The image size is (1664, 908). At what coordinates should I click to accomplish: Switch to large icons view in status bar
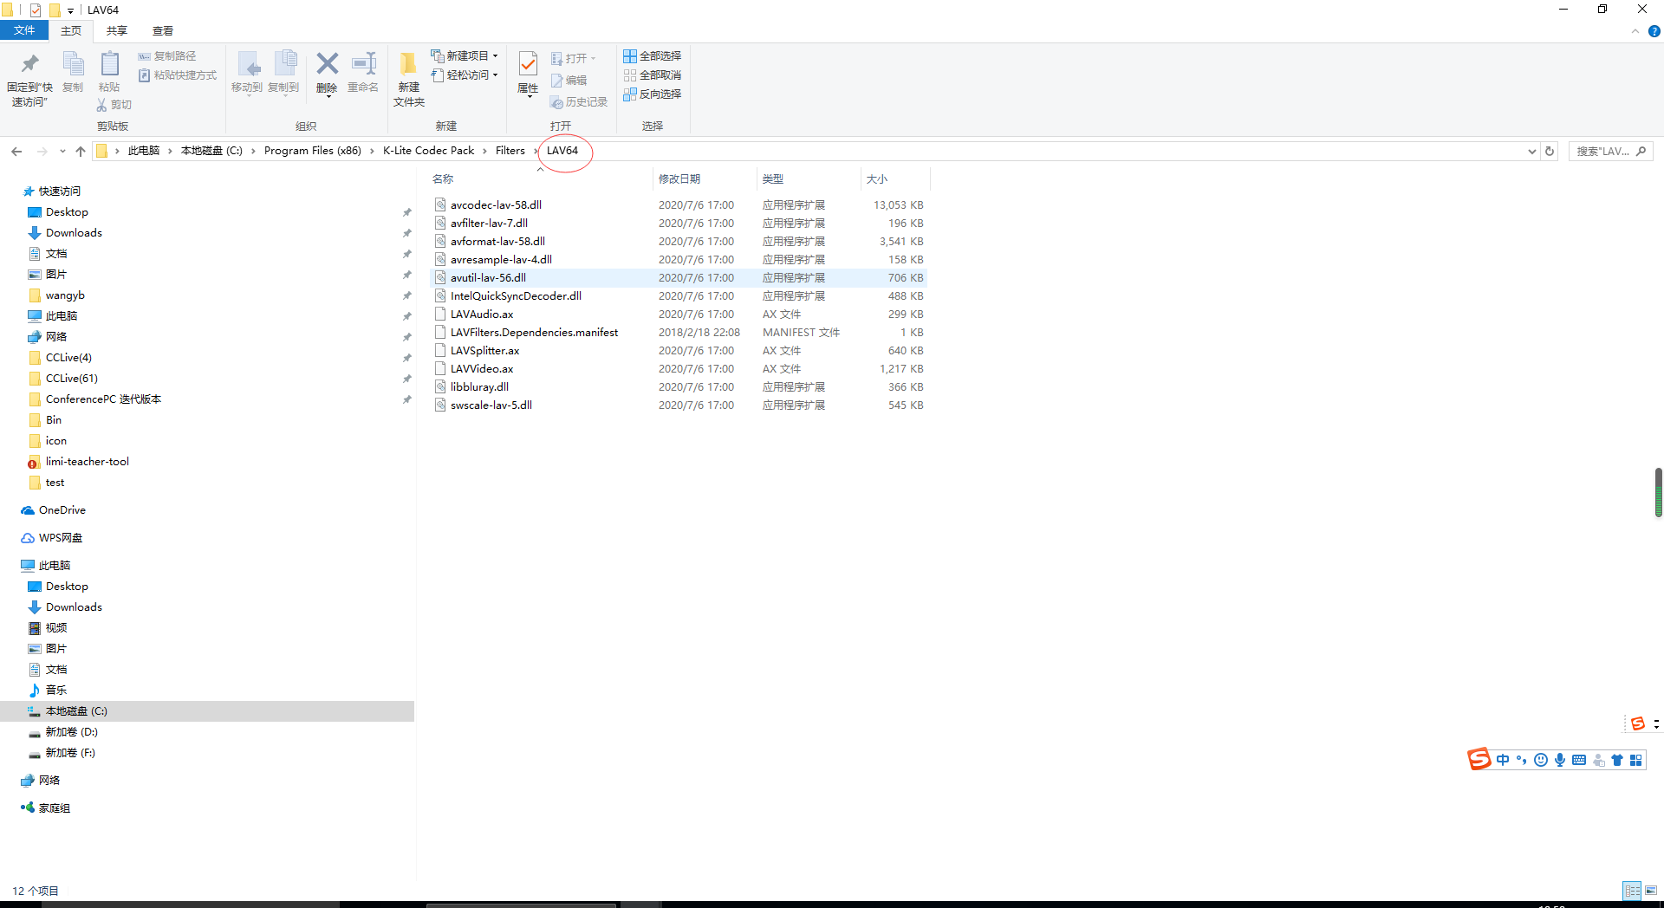(x=1651, y=891)
